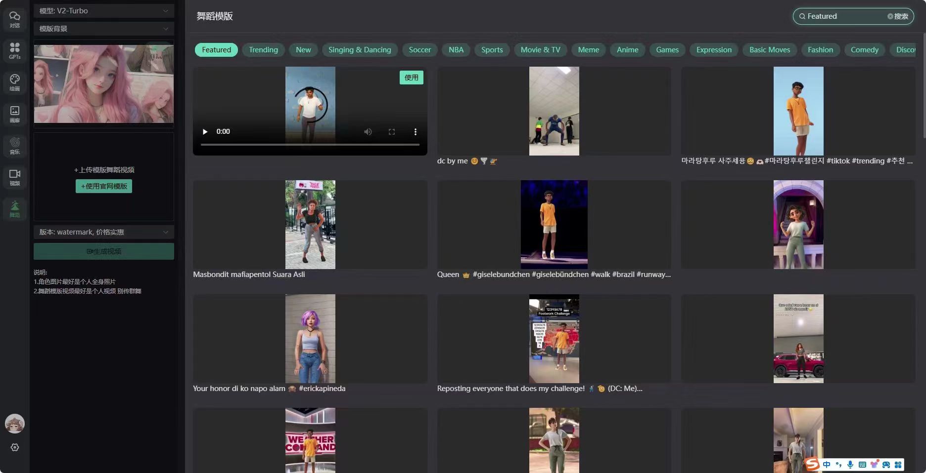926x473 pixels.
Task: Expand the 模型 V2-Turbo model dropdown
Action: (104, 11)
